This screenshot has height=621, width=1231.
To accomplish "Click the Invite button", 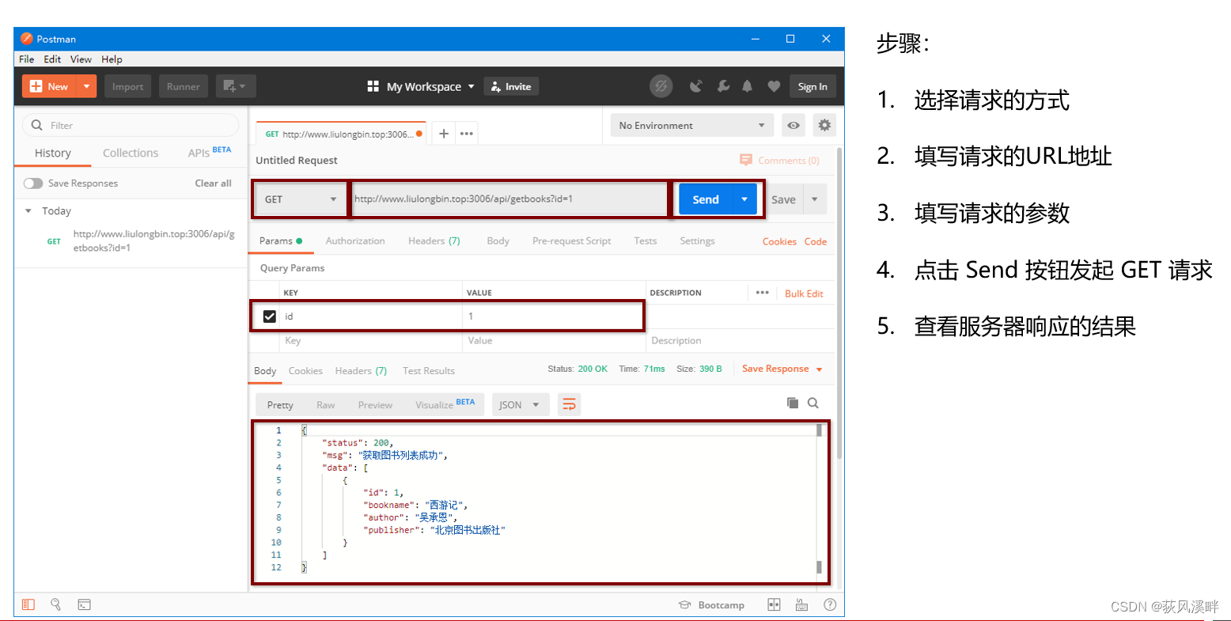I will coord(511,86).
